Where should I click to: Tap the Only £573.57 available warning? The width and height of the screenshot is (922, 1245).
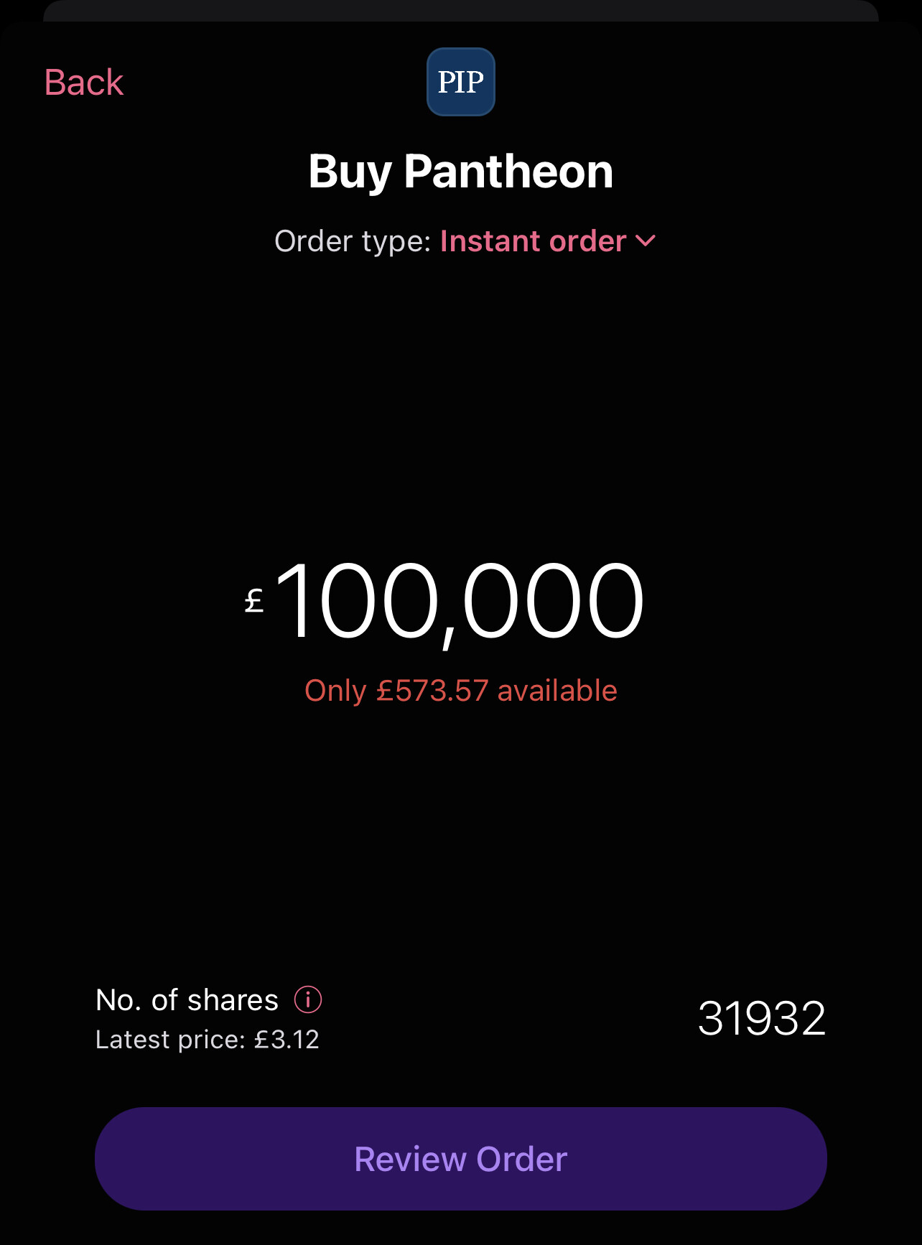coord(461,691)
